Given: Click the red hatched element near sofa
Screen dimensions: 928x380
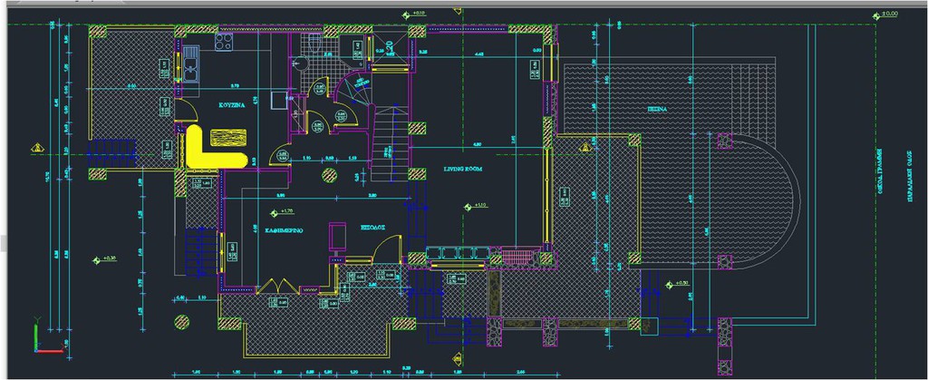Looking at the screenshot, I should pyautogui.click(x=517, y=257).
